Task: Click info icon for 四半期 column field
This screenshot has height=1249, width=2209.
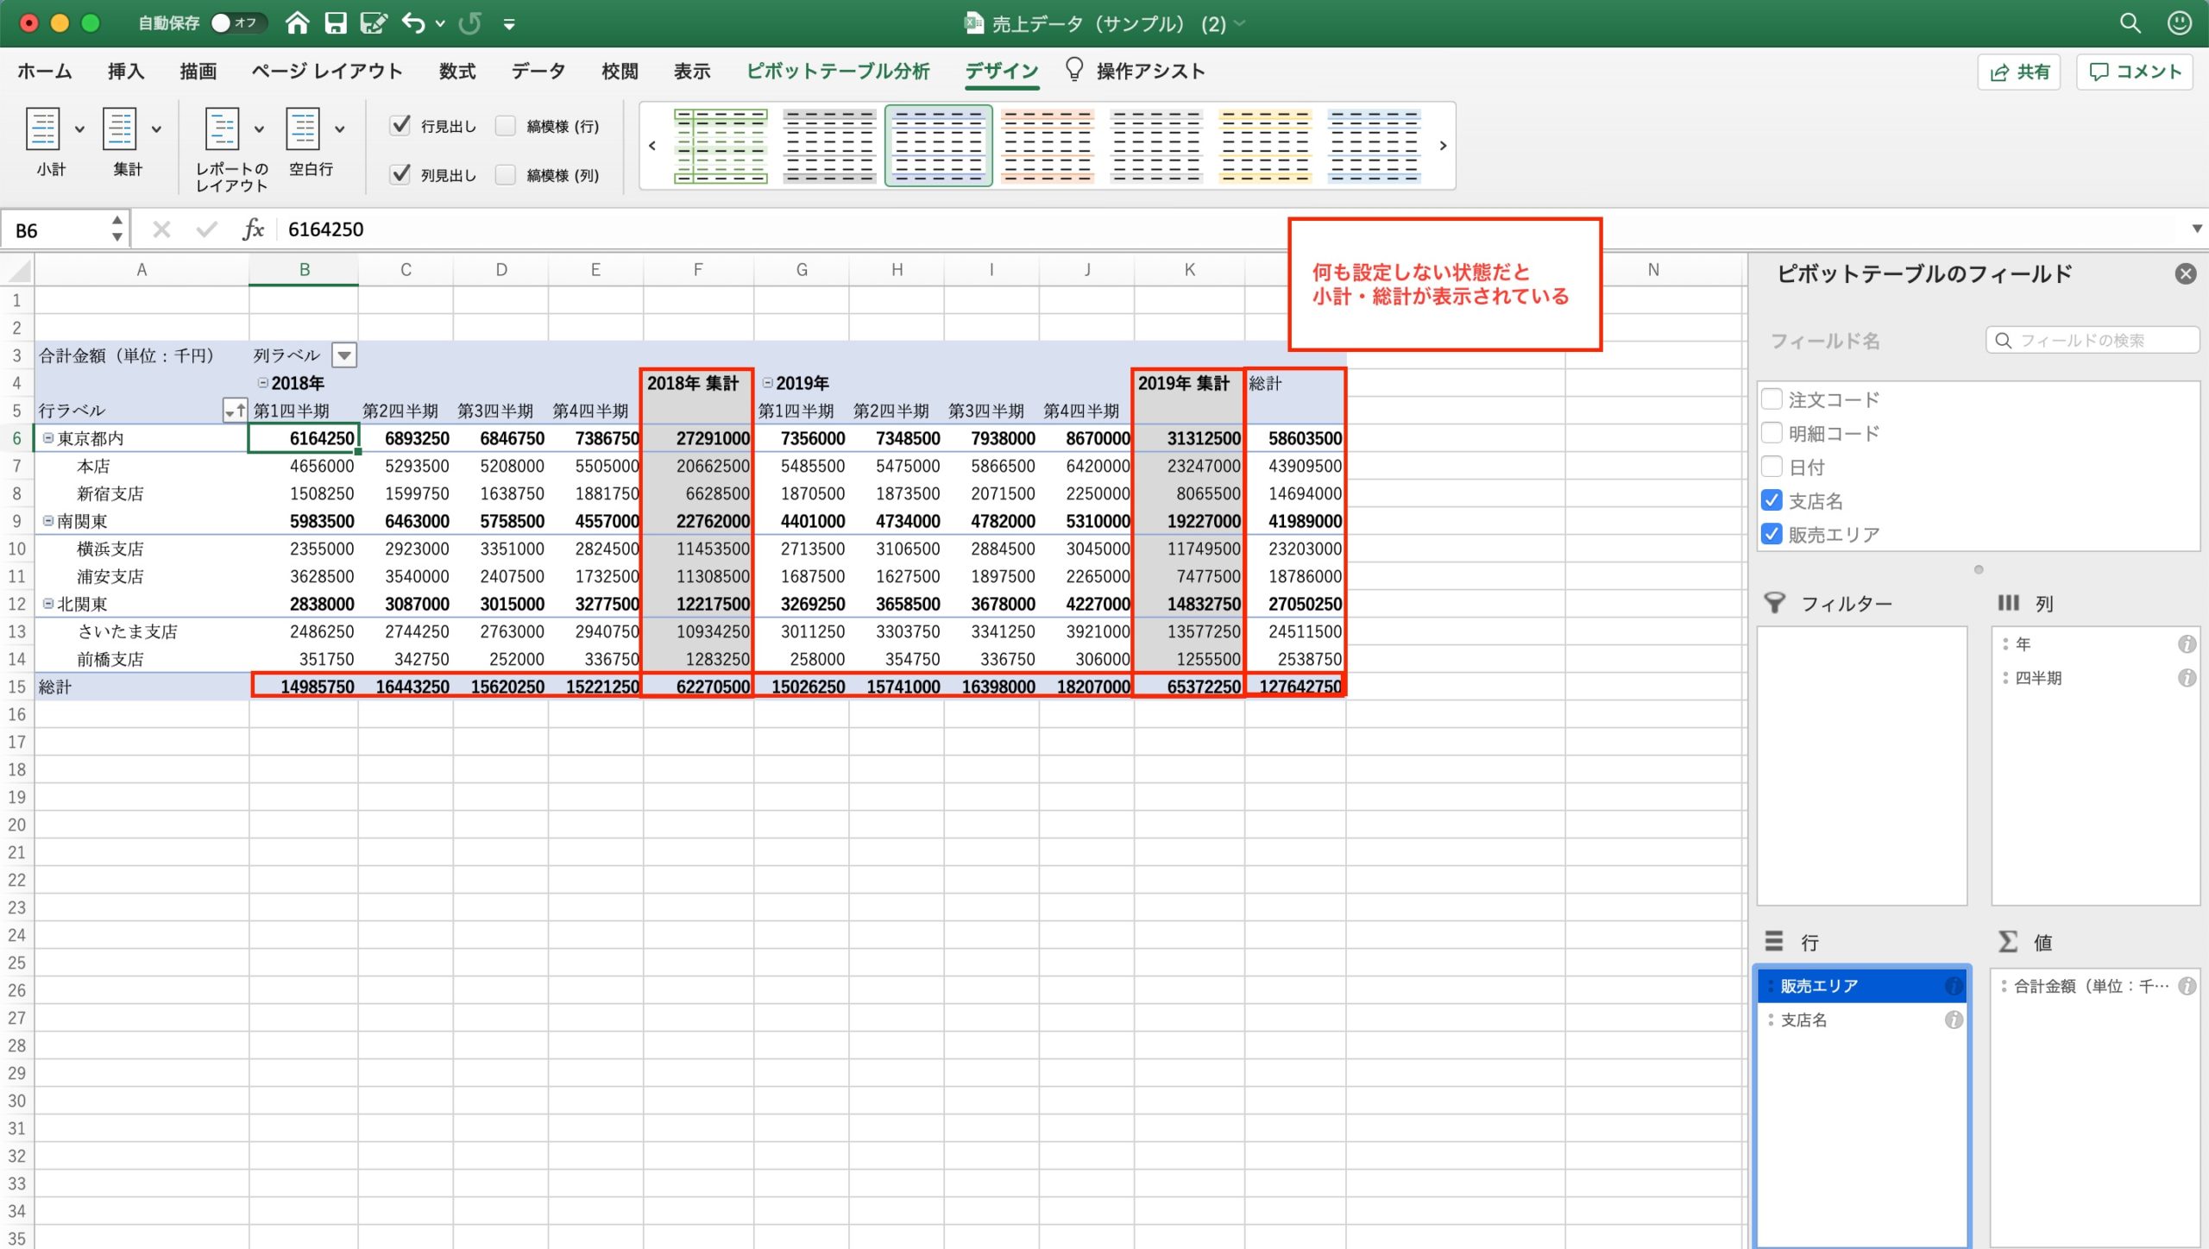Action: coord(2187,678)
